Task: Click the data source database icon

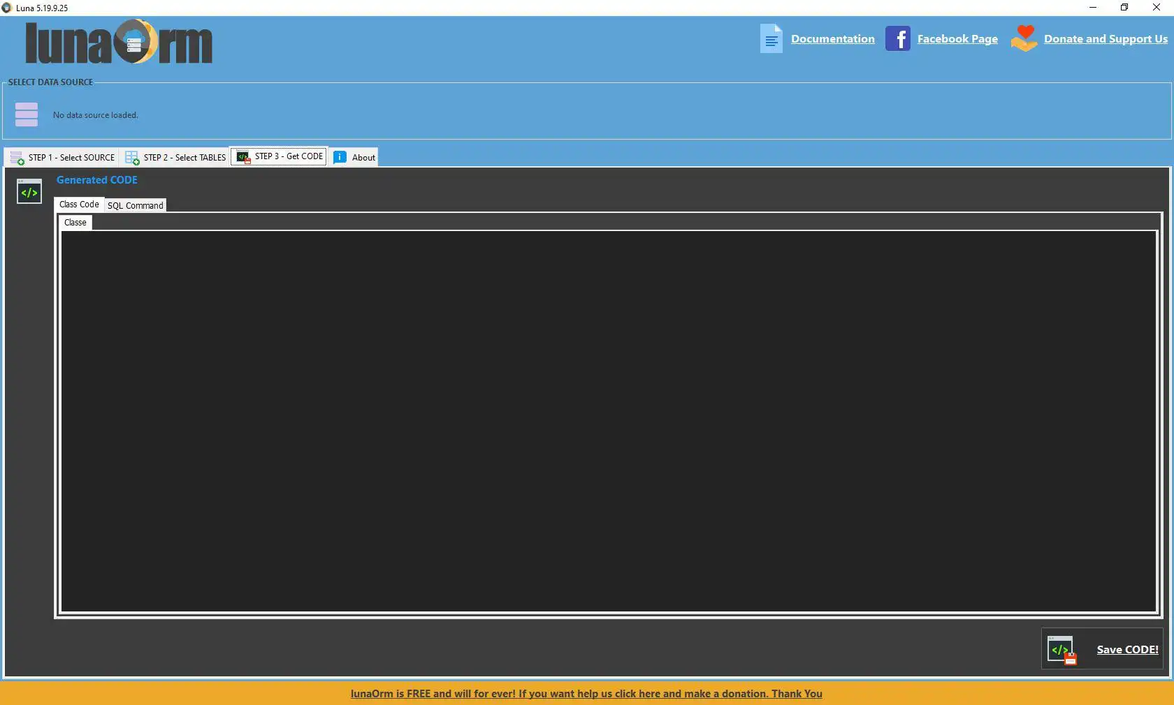Action: 27,114
